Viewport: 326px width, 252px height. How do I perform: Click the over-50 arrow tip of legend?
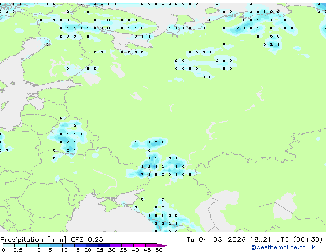163,245
